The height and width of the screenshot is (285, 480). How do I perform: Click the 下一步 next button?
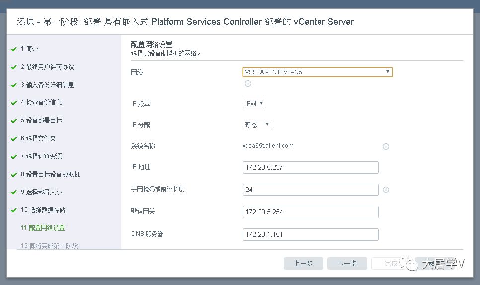click(x=347, y=263)
